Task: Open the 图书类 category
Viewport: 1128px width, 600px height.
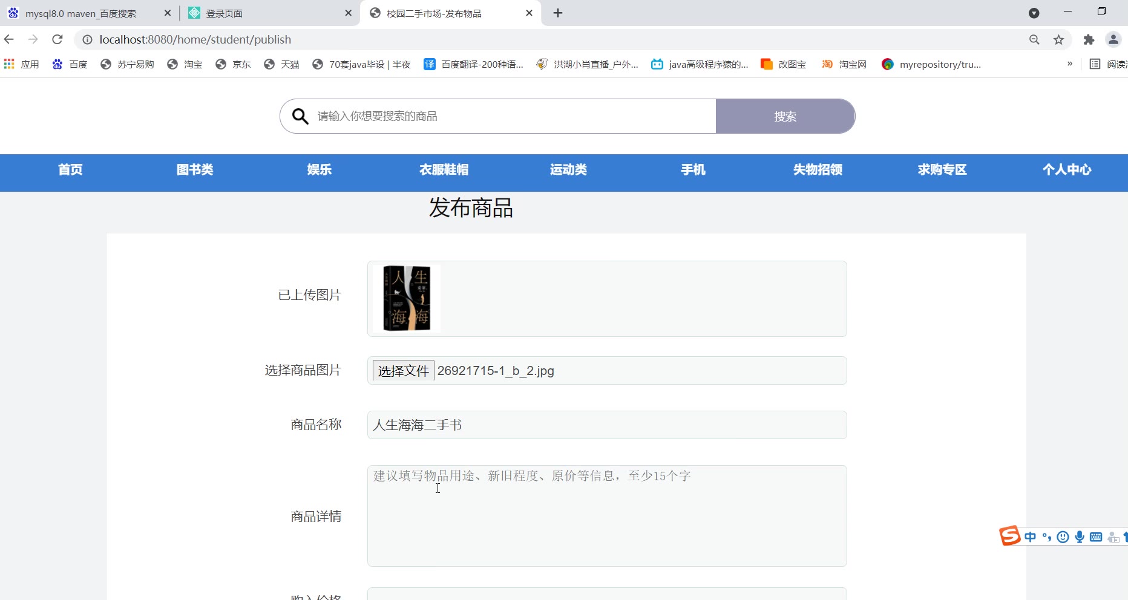Action: point(195,170)
